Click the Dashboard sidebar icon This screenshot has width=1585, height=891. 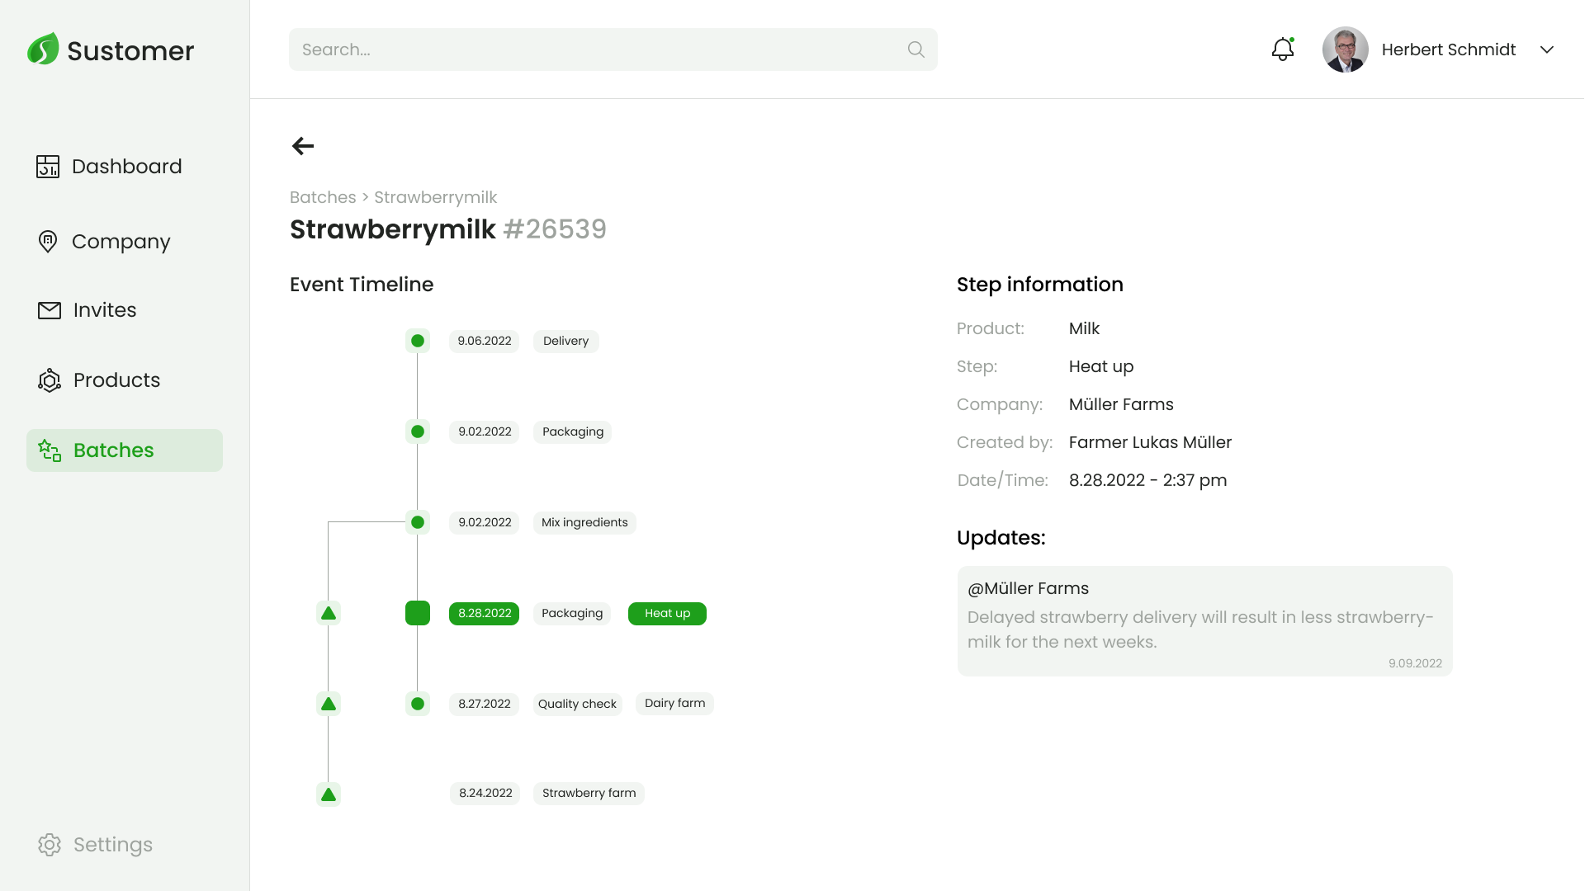[x=48, y=167]
